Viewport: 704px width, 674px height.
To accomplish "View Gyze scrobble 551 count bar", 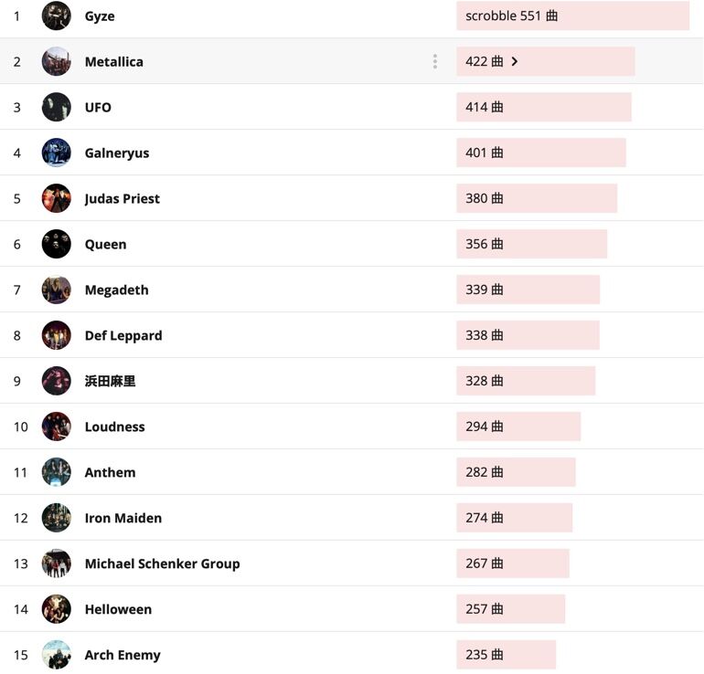I will point(573,16).
